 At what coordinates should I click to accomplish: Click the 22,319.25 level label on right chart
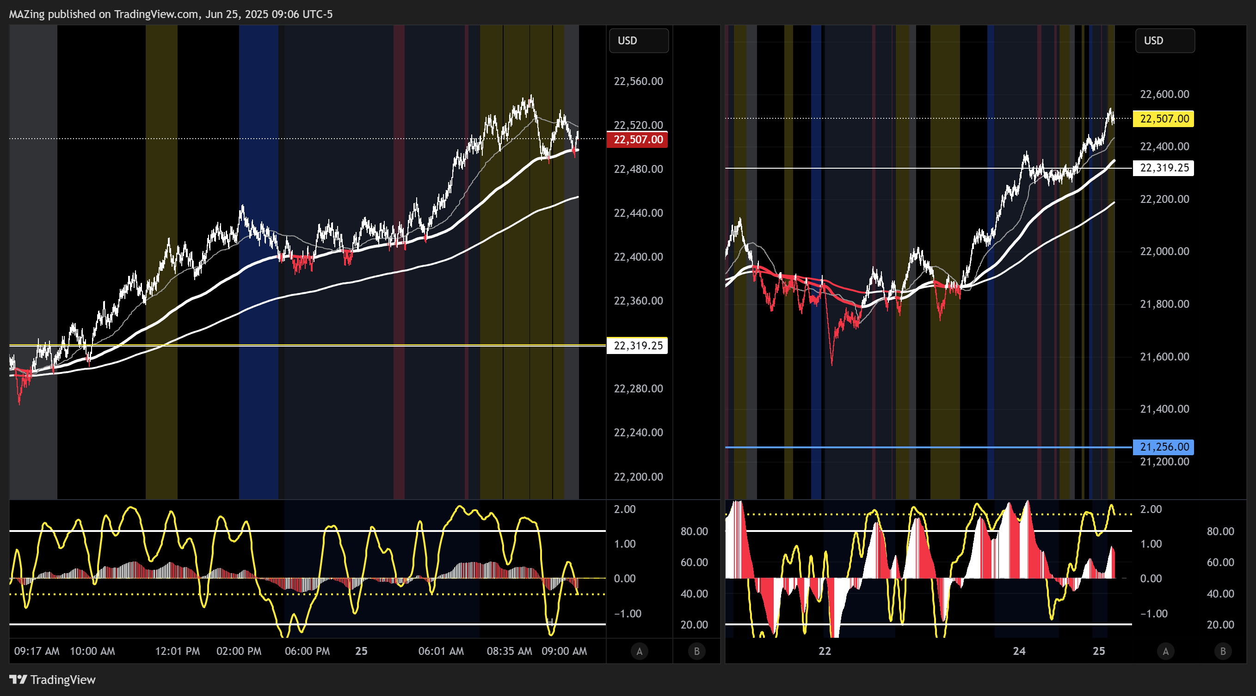pos(1164,168)
